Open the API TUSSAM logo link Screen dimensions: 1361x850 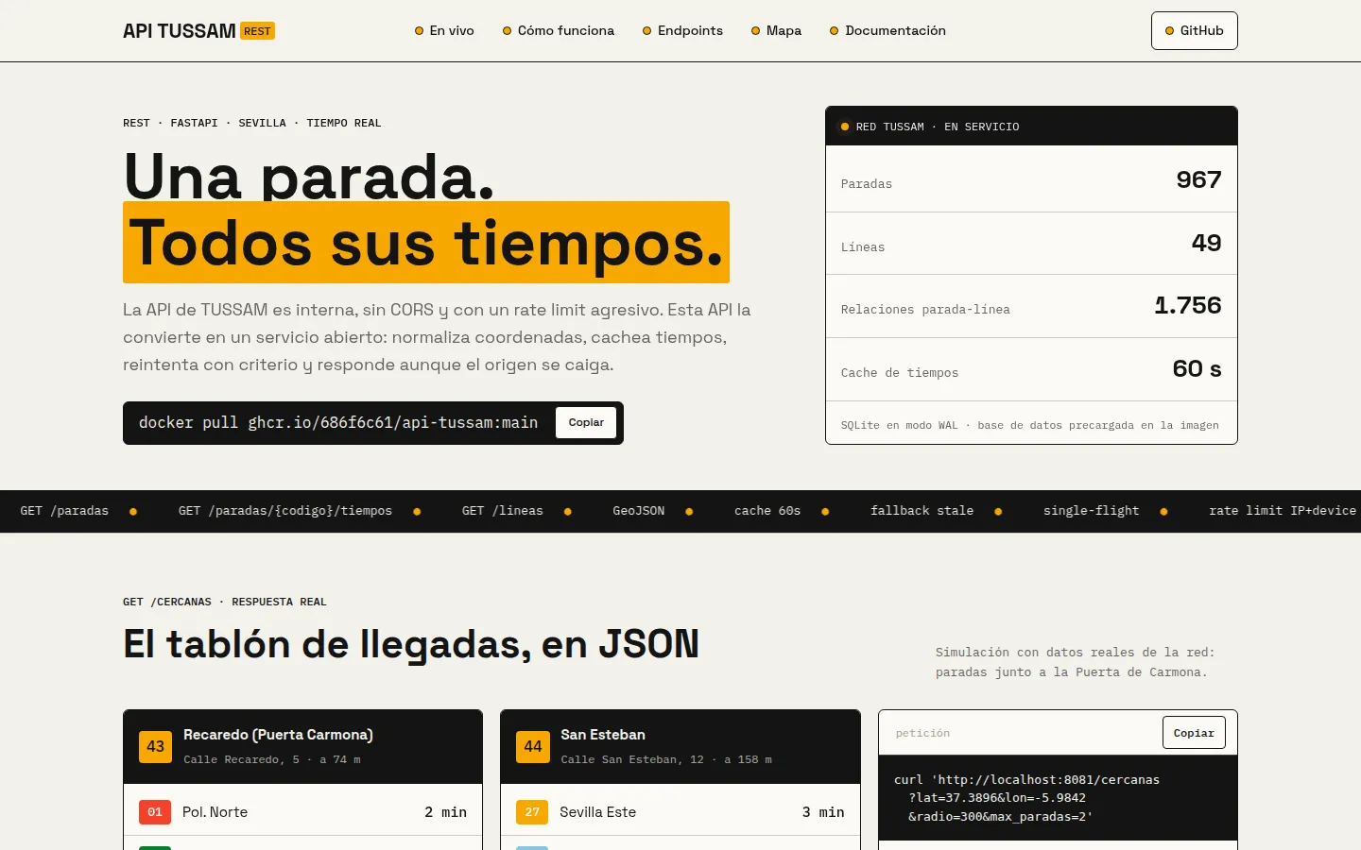pyautogui.click(x=198, y=31)
